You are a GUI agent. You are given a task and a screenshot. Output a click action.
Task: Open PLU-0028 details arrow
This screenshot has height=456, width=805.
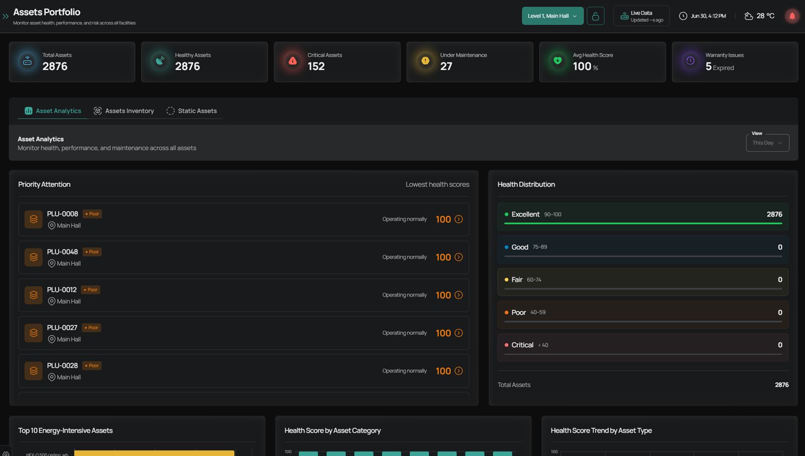click(x=459, y=371)
